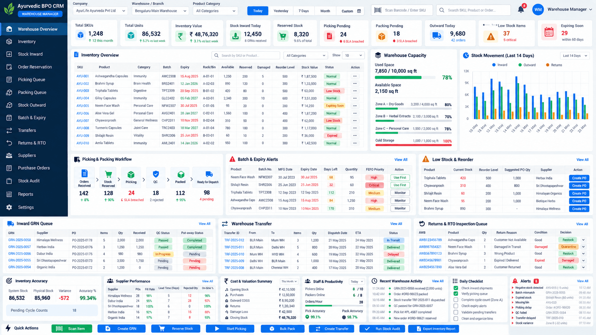The image size is (596, 335).
Task: Click the Search SKU, Product or Order field
Action: click(473, 10)
